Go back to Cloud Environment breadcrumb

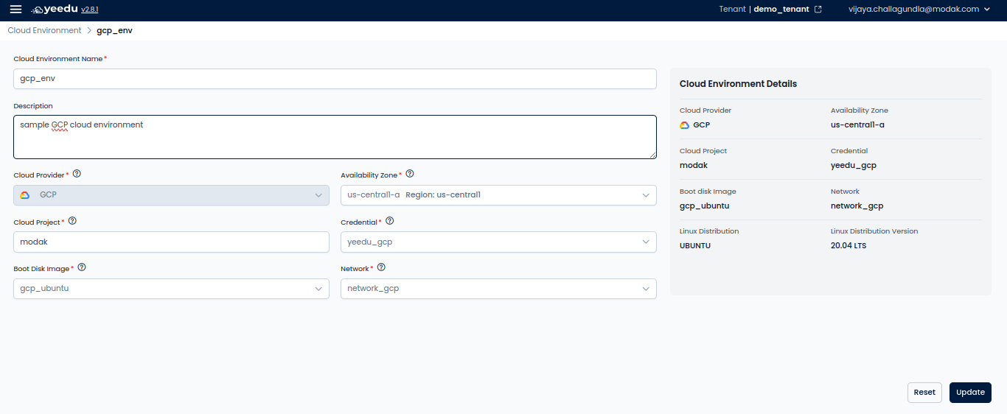click(x=44, y=30)
